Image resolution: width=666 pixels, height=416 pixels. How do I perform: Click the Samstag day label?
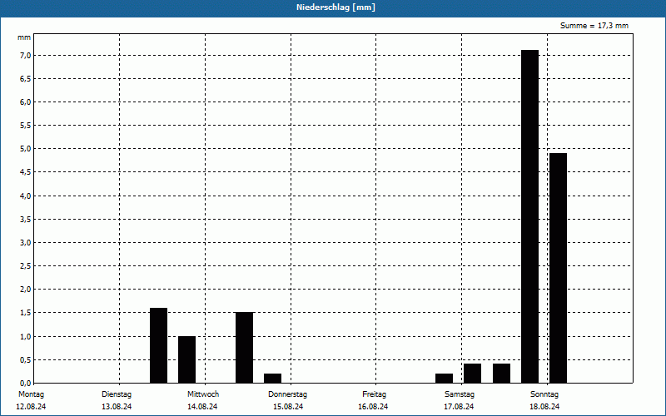(x=460, y=394)
